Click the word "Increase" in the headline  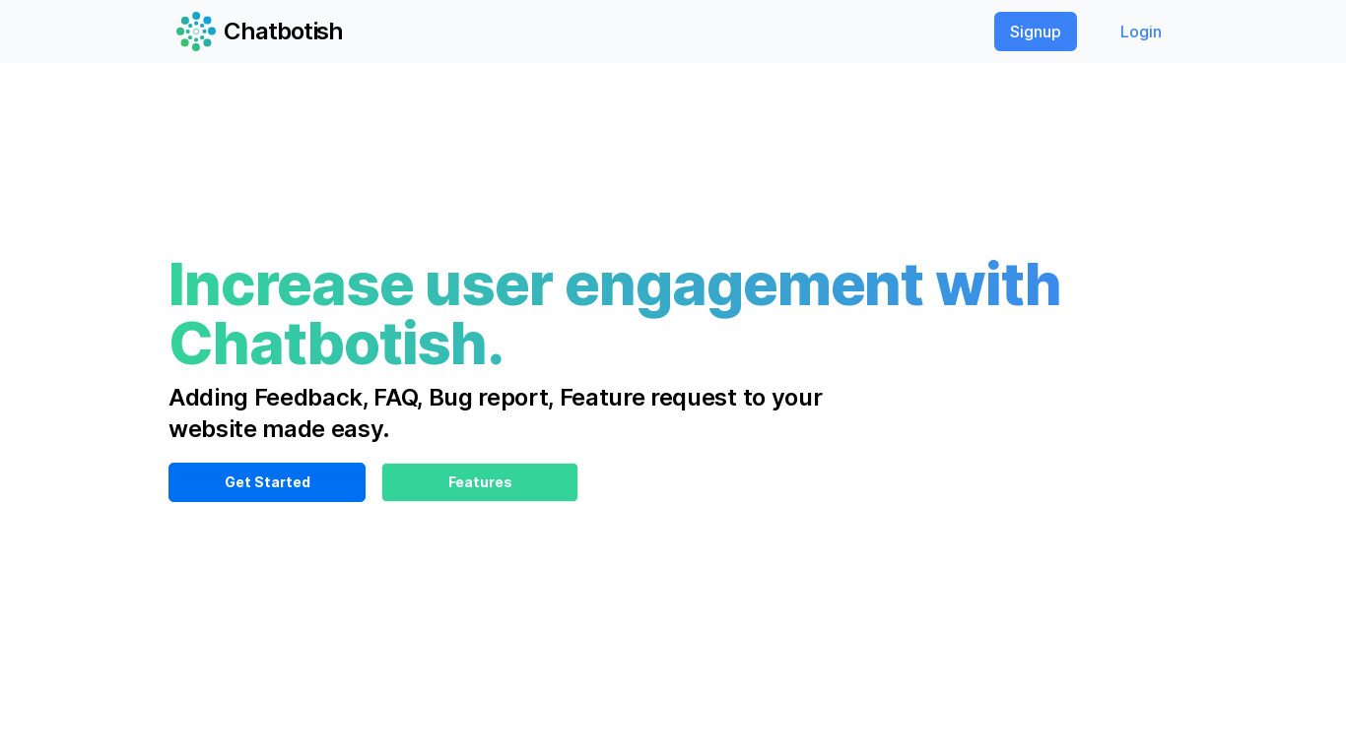pos(291,284)
